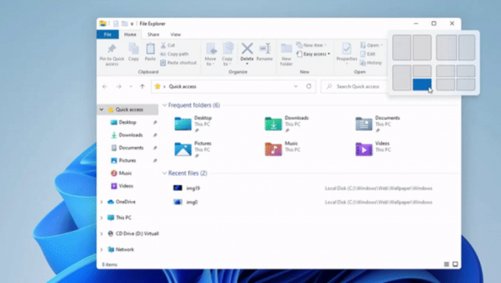Click the Downloads frequent folder icon
This screenshot has height=283, width=501.
point(273,124)
